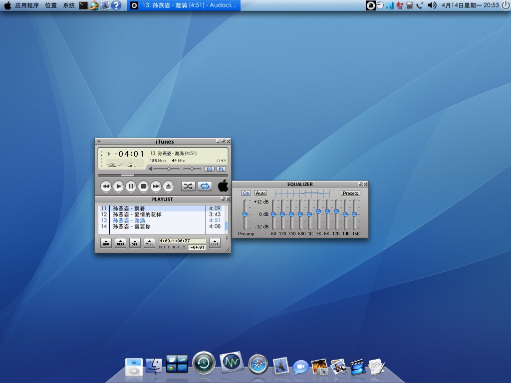Image resolution: width=511 pixels, height=383 pixels.
Task: Select track 12 孙燕姿 - 爱情的花样
Action: (x=161, y=214)
